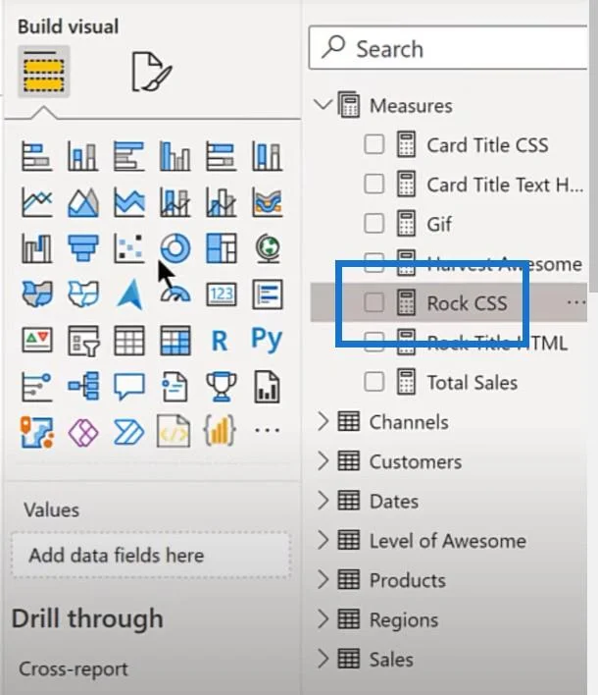Select the decomposition tree visual

82,386
